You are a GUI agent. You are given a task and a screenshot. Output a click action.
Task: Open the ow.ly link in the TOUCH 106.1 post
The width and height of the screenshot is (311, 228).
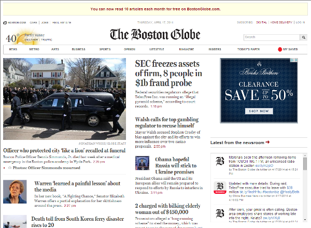pos(264,165)
